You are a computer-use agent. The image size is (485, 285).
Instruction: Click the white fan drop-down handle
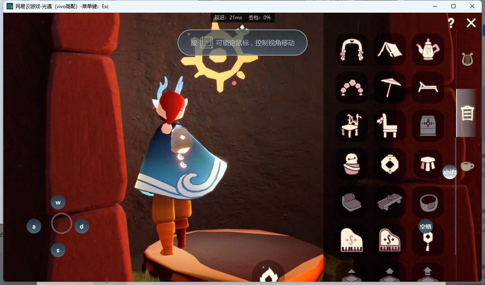tap(242, 30)
